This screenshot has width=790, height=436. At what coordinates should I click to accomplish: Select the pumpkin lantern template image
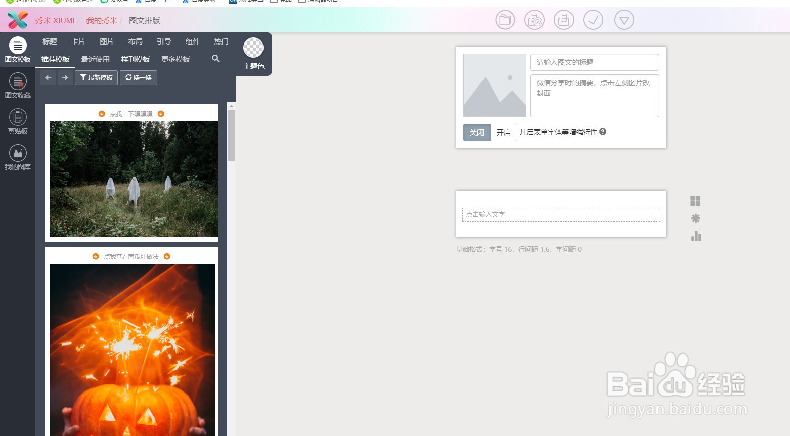[133, 350]
